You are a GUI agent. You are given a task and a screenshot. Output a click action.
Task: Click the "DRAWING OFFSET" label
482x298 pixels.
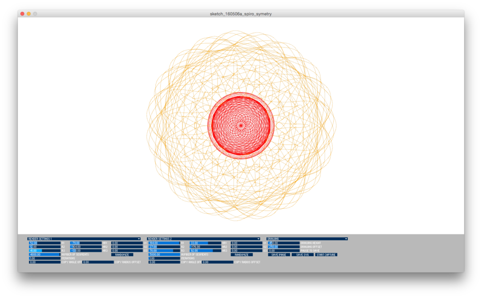click(x=311, y=247)
